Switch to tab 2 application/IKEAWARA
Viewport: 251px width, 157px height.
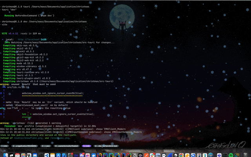25,146
